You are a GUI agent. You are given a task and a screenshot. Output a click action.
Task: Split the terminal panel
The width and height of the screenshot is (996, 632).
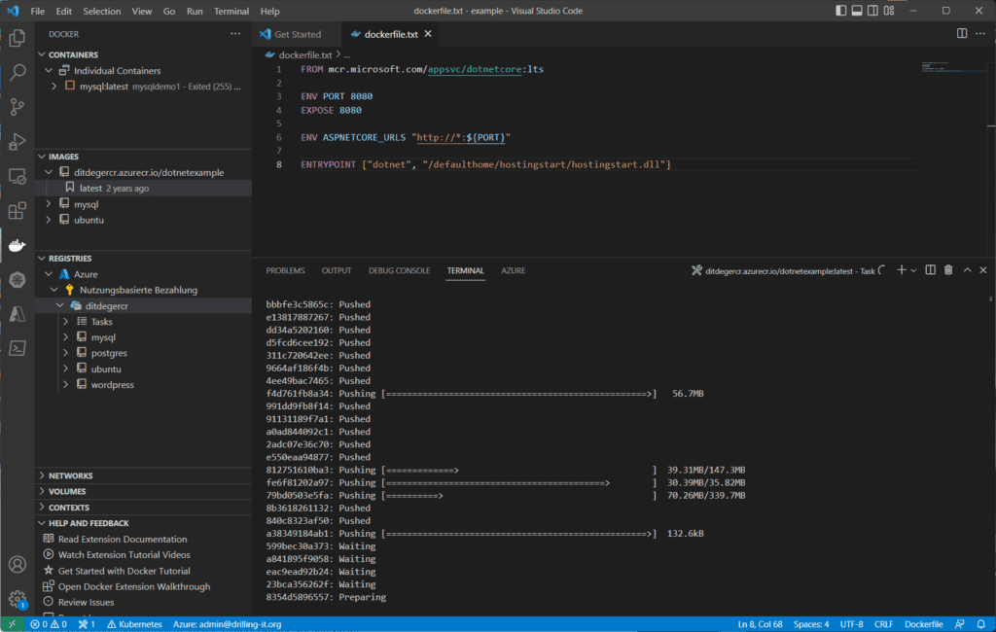point(930,270)
